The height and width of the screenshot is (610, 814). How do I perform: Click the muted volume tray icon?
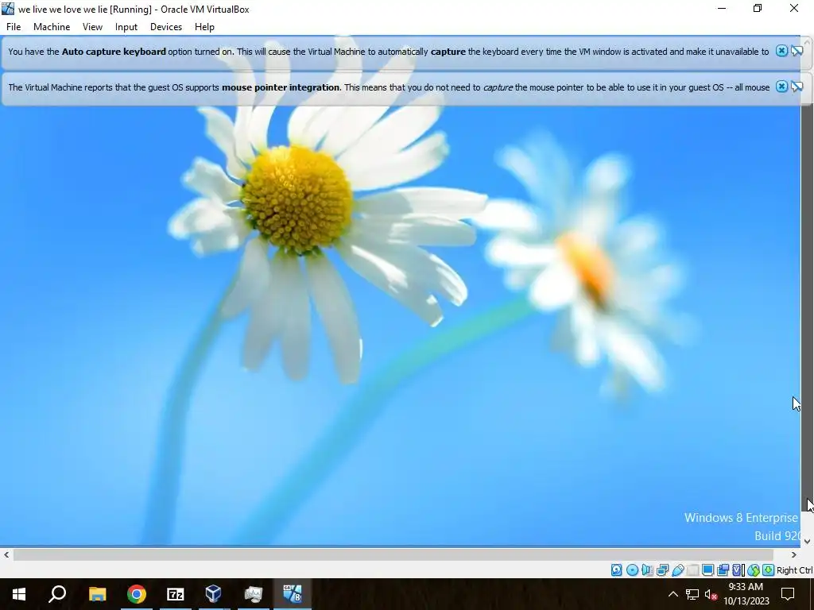(x=711, y=594)
